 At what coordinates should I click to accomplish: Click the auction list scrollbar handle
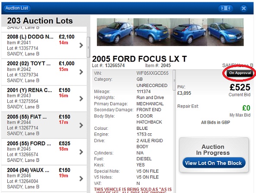click(89, 47)
